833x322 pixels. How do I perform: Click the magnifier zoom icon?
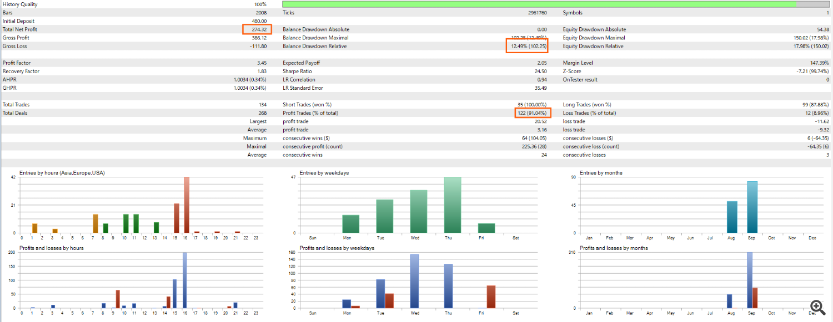[816, 306]
